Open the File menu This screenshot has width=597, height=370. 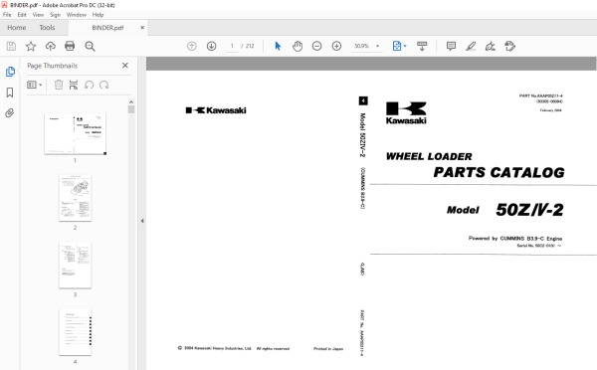click(7, 15)
